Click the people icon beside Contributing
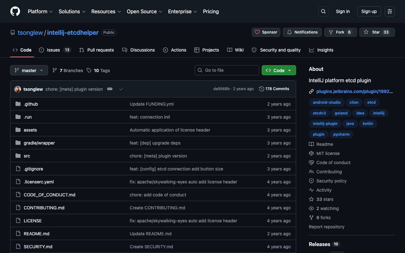 (311, 172)
